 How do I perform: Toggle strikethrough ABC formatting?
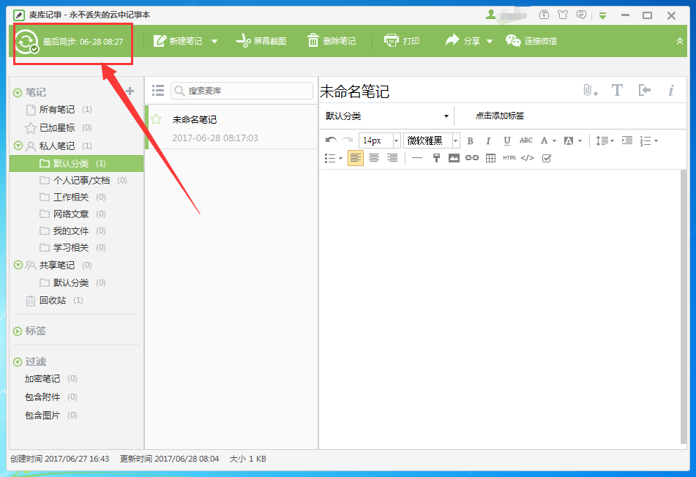coord(526,140)
